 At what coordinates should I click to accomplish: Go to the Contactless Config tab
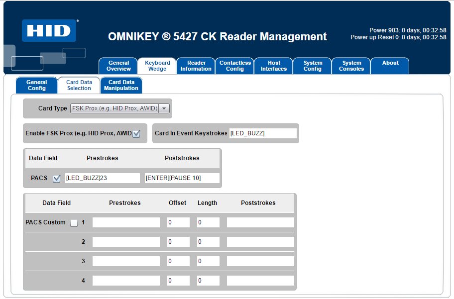coord(235,66)
